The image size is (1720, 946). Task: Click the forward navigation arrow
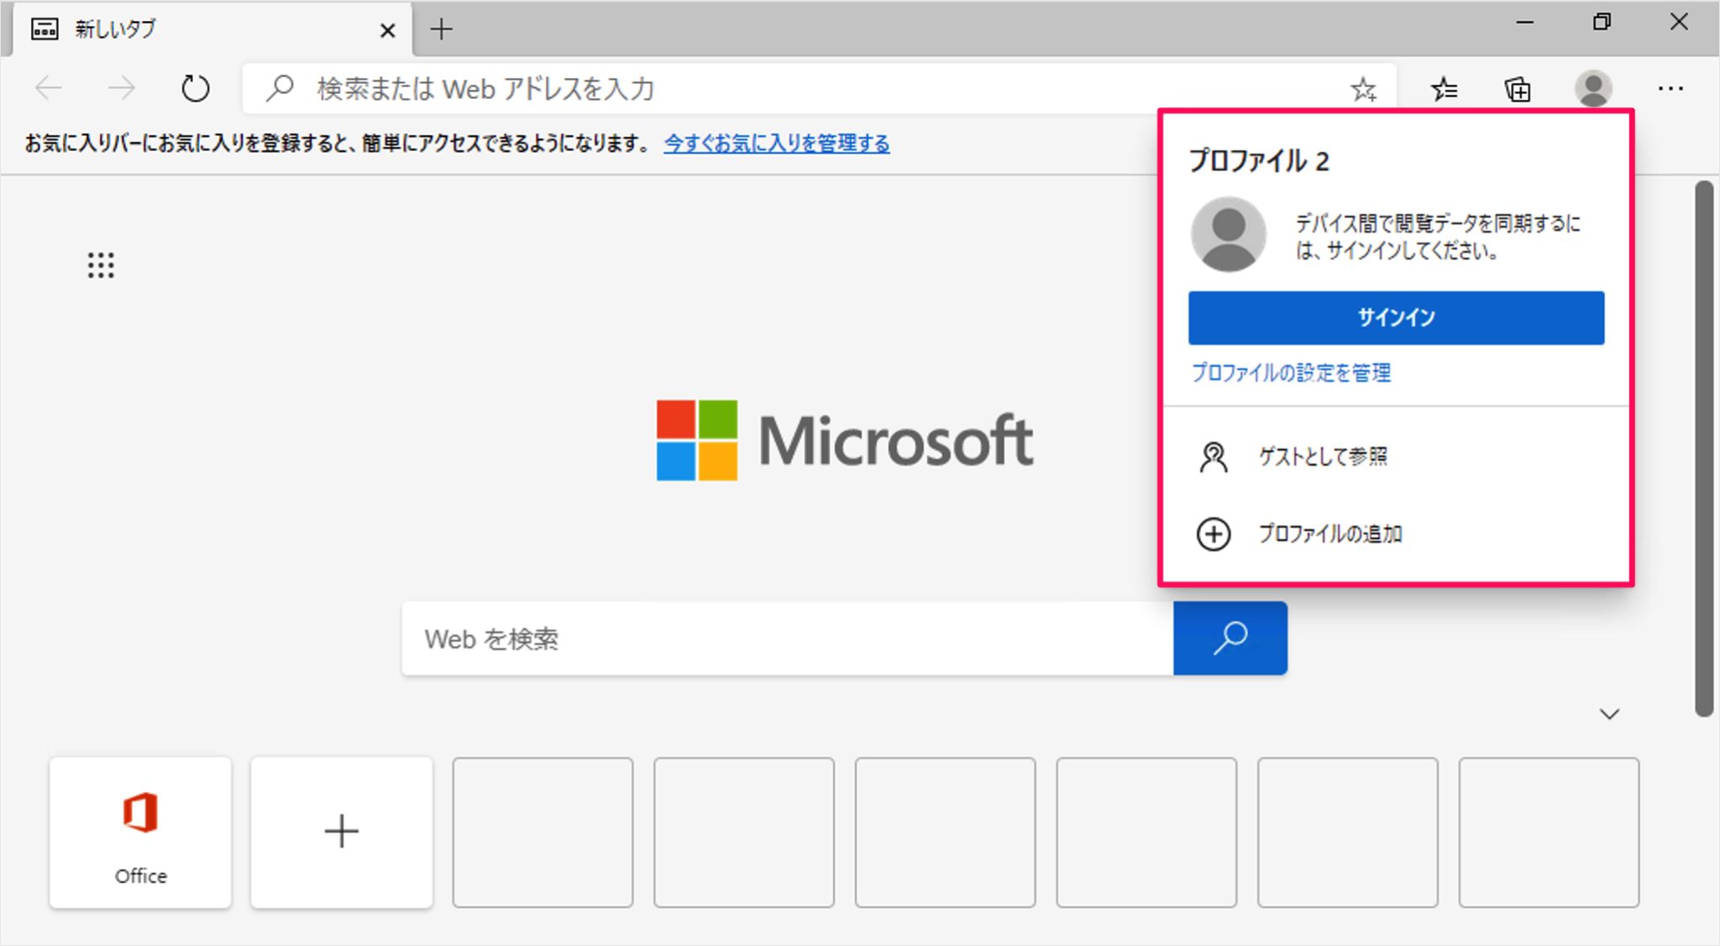click(x=121, y=87)
